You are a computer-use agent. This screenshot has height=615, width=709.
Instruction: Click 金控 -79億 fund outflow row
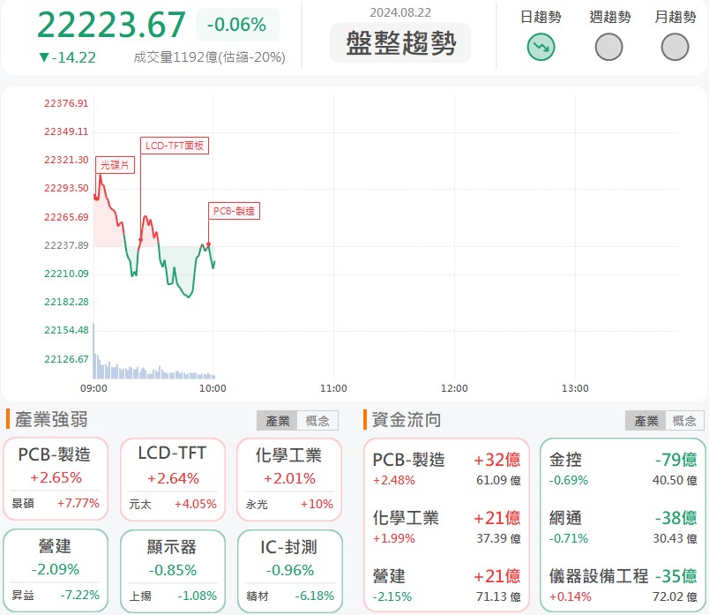click(623, 469)
